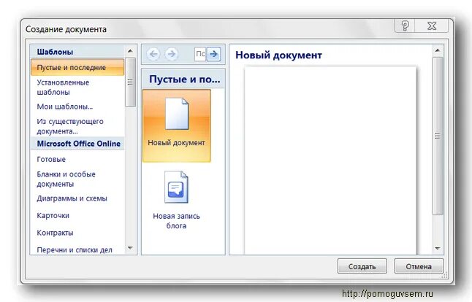The width and height of the screenshot is (472, 302).
Task: Close the Создание документа dialog
Action: click(x=432, y=26)
